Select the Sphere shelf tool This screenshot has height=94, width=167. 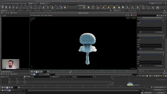click(6, 8)
